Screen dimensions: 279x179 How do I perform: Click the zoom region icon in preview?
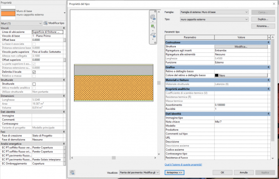153,26
